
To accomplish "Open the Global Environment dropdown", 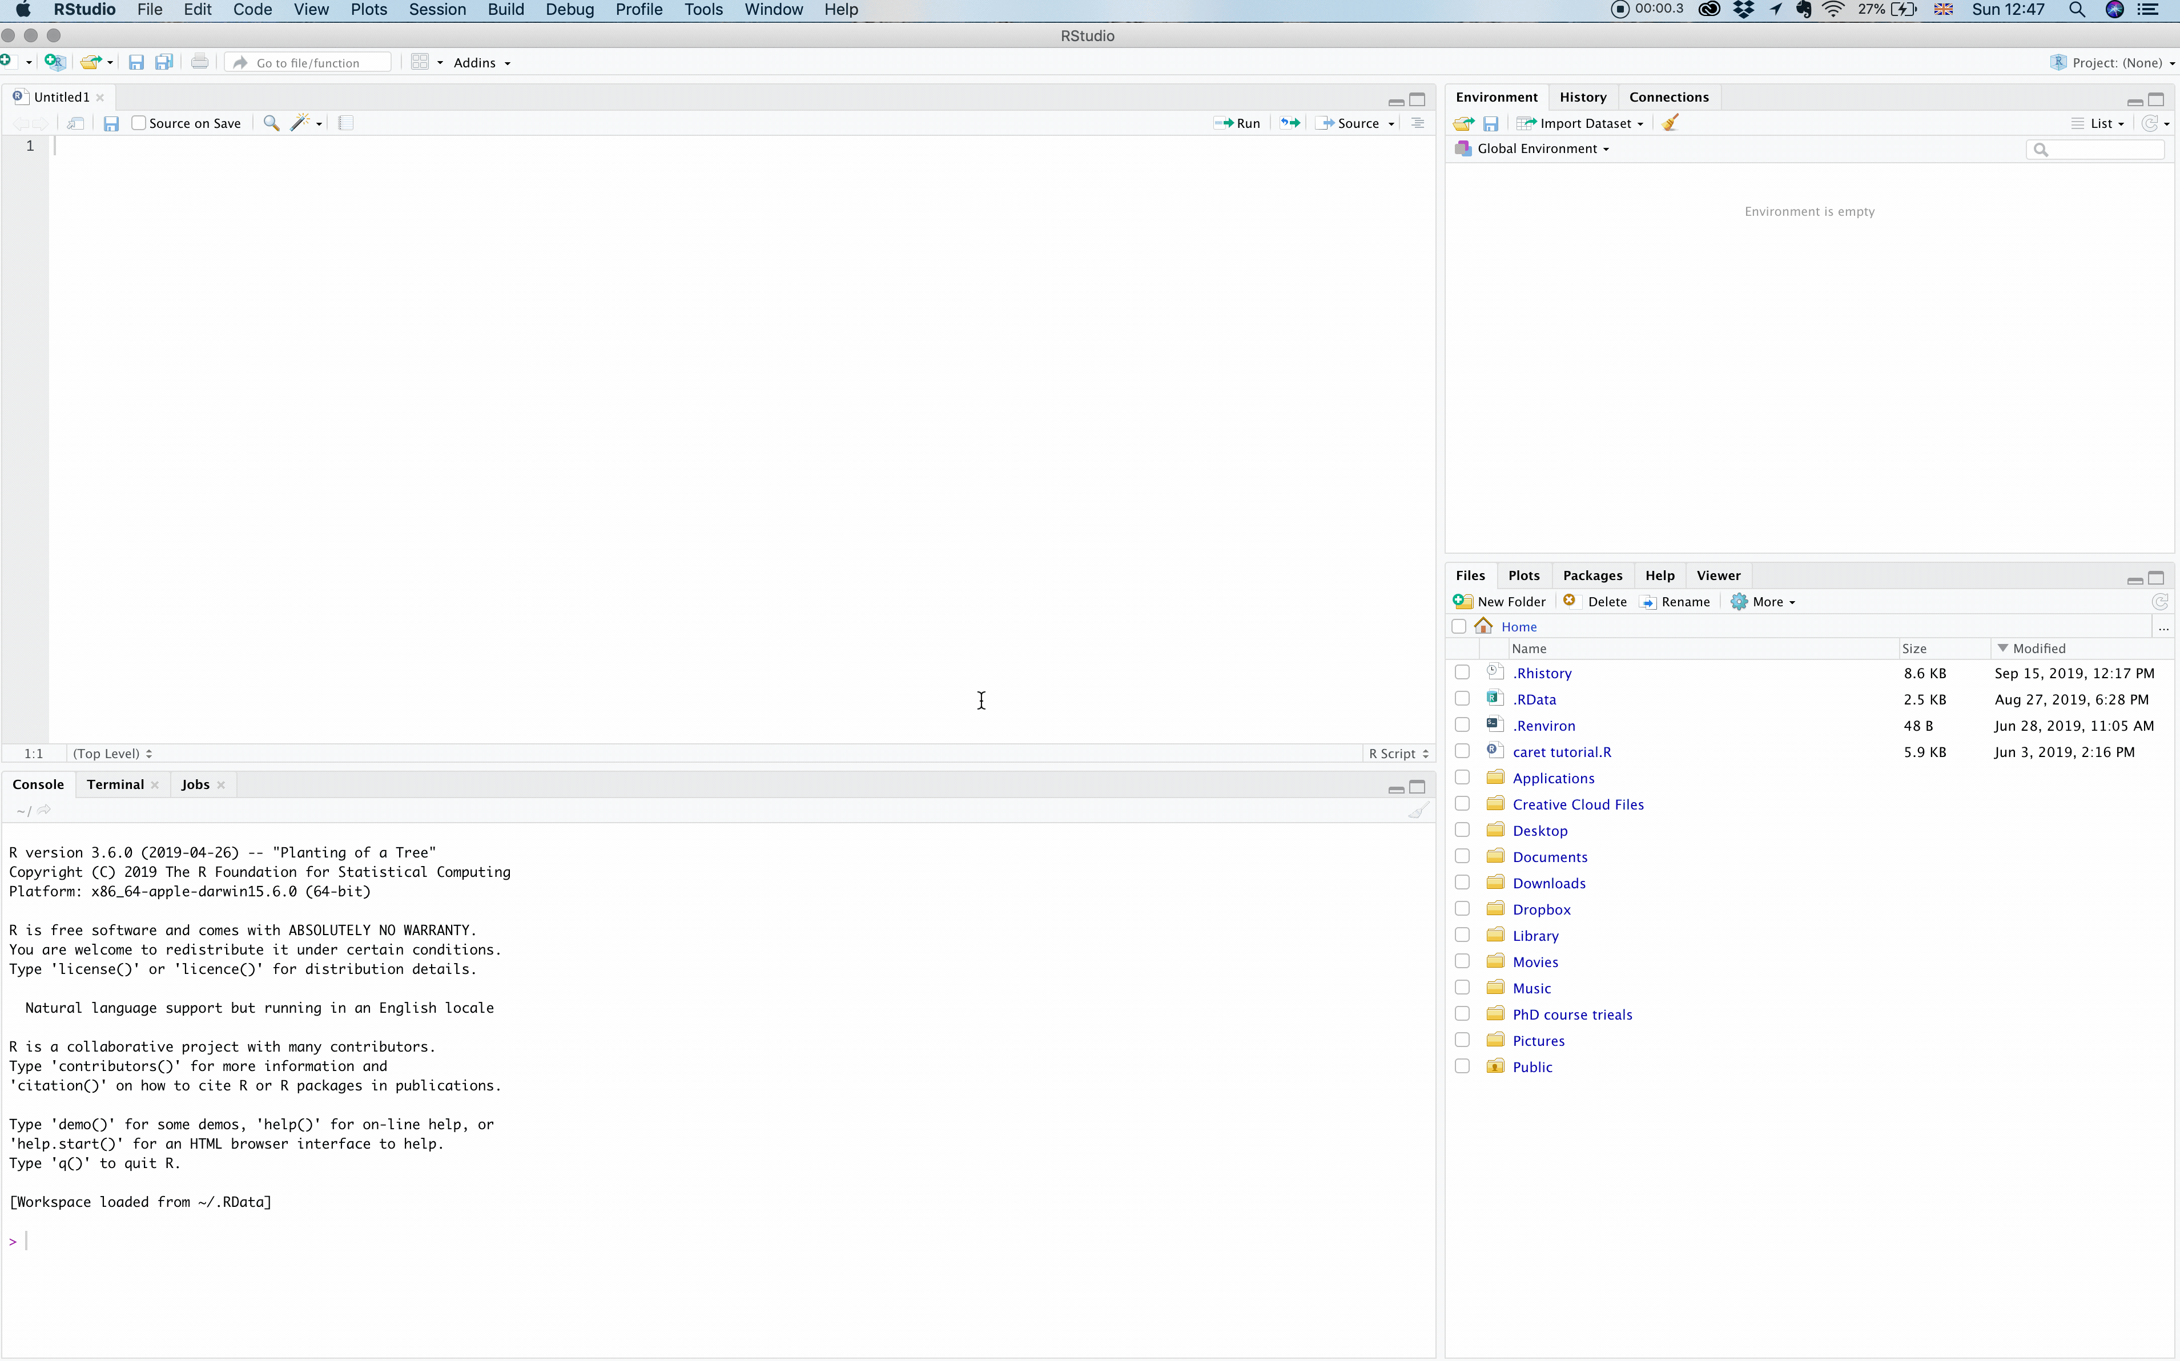I will [1542, 148].
